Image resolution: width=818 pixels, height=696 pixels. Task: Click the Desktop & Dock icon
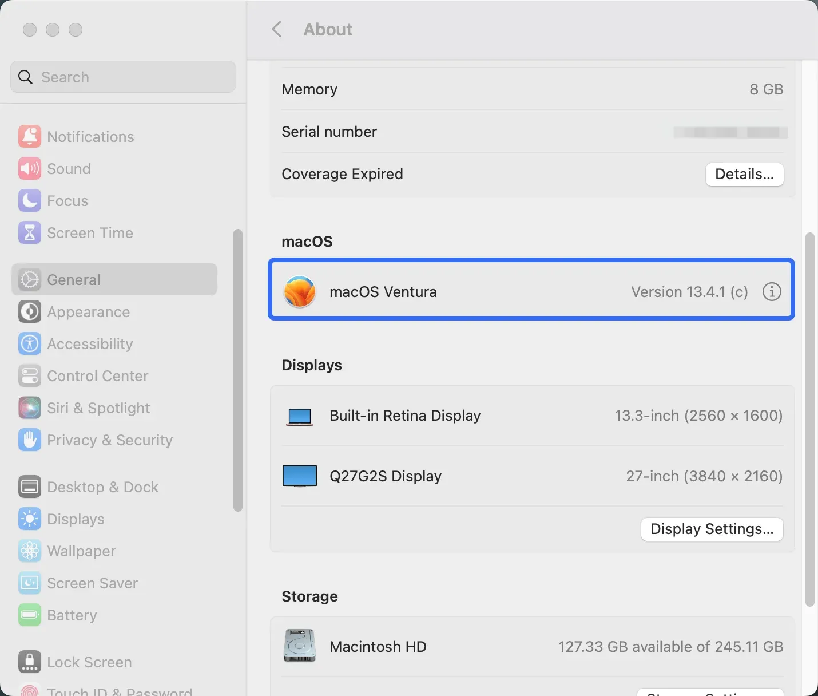[30, 487]
